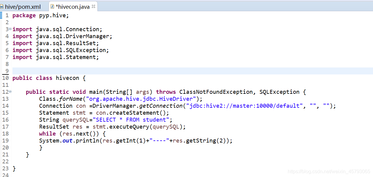Click the Maven icon on hive/pom.xml tab

2,7
